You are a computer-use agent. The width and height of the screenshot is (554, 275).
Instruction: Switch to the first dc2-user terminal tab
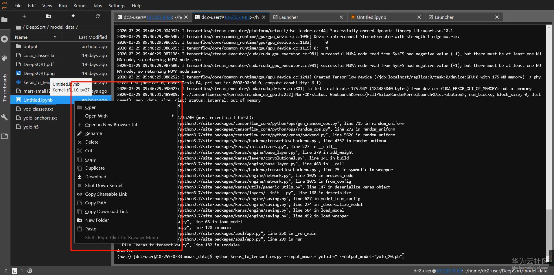coord(153,17)
